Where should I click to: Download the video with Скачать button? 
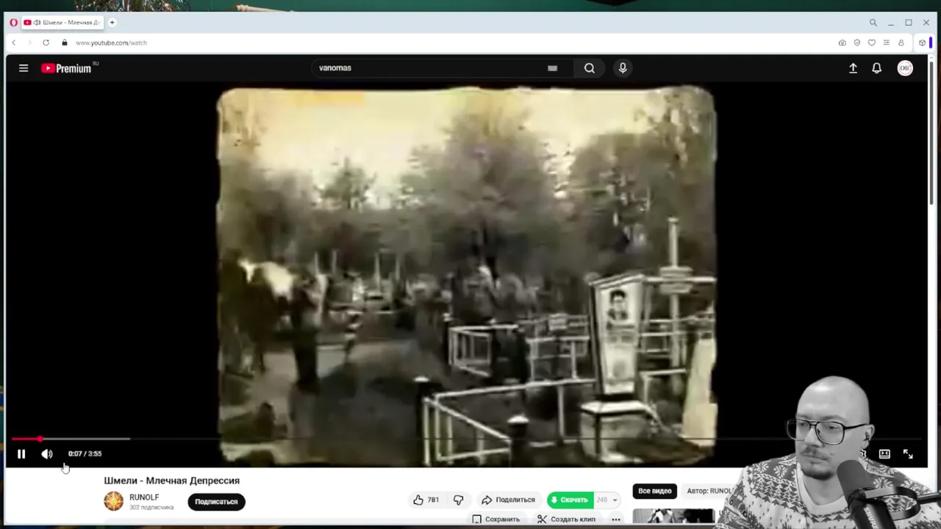point(570,500)
